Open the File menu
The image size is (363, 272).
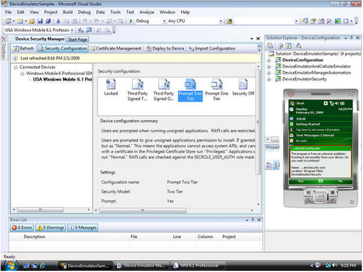pyautogui.click(x=8, y=12)
